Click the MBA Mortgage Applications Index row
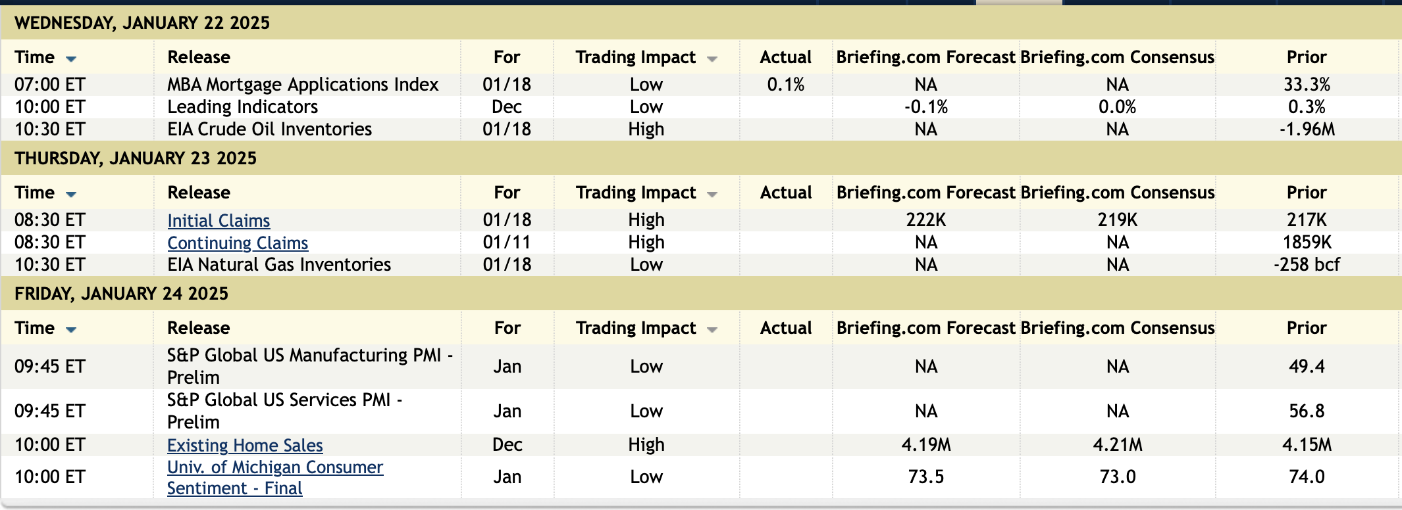Screen dimensions: 1402x510 coord(303,85)
